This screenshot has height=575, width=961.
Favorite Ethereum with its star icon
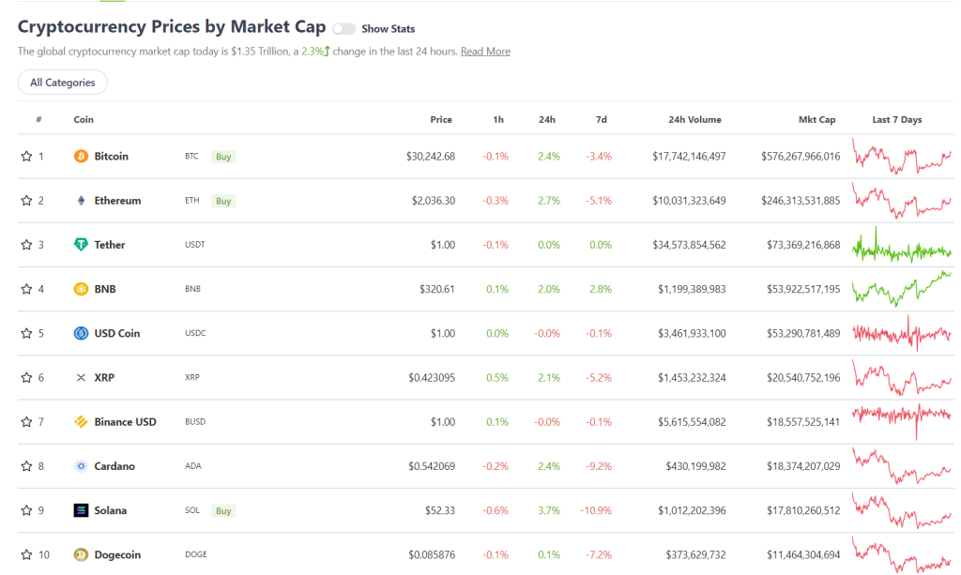26,200
